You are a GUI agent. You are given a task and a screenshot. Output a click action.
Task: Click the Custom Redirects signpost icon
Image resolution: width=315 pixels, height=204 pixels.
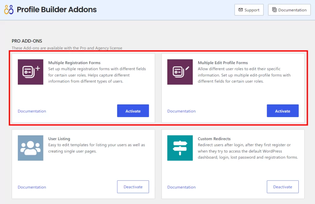coord(180,148)
